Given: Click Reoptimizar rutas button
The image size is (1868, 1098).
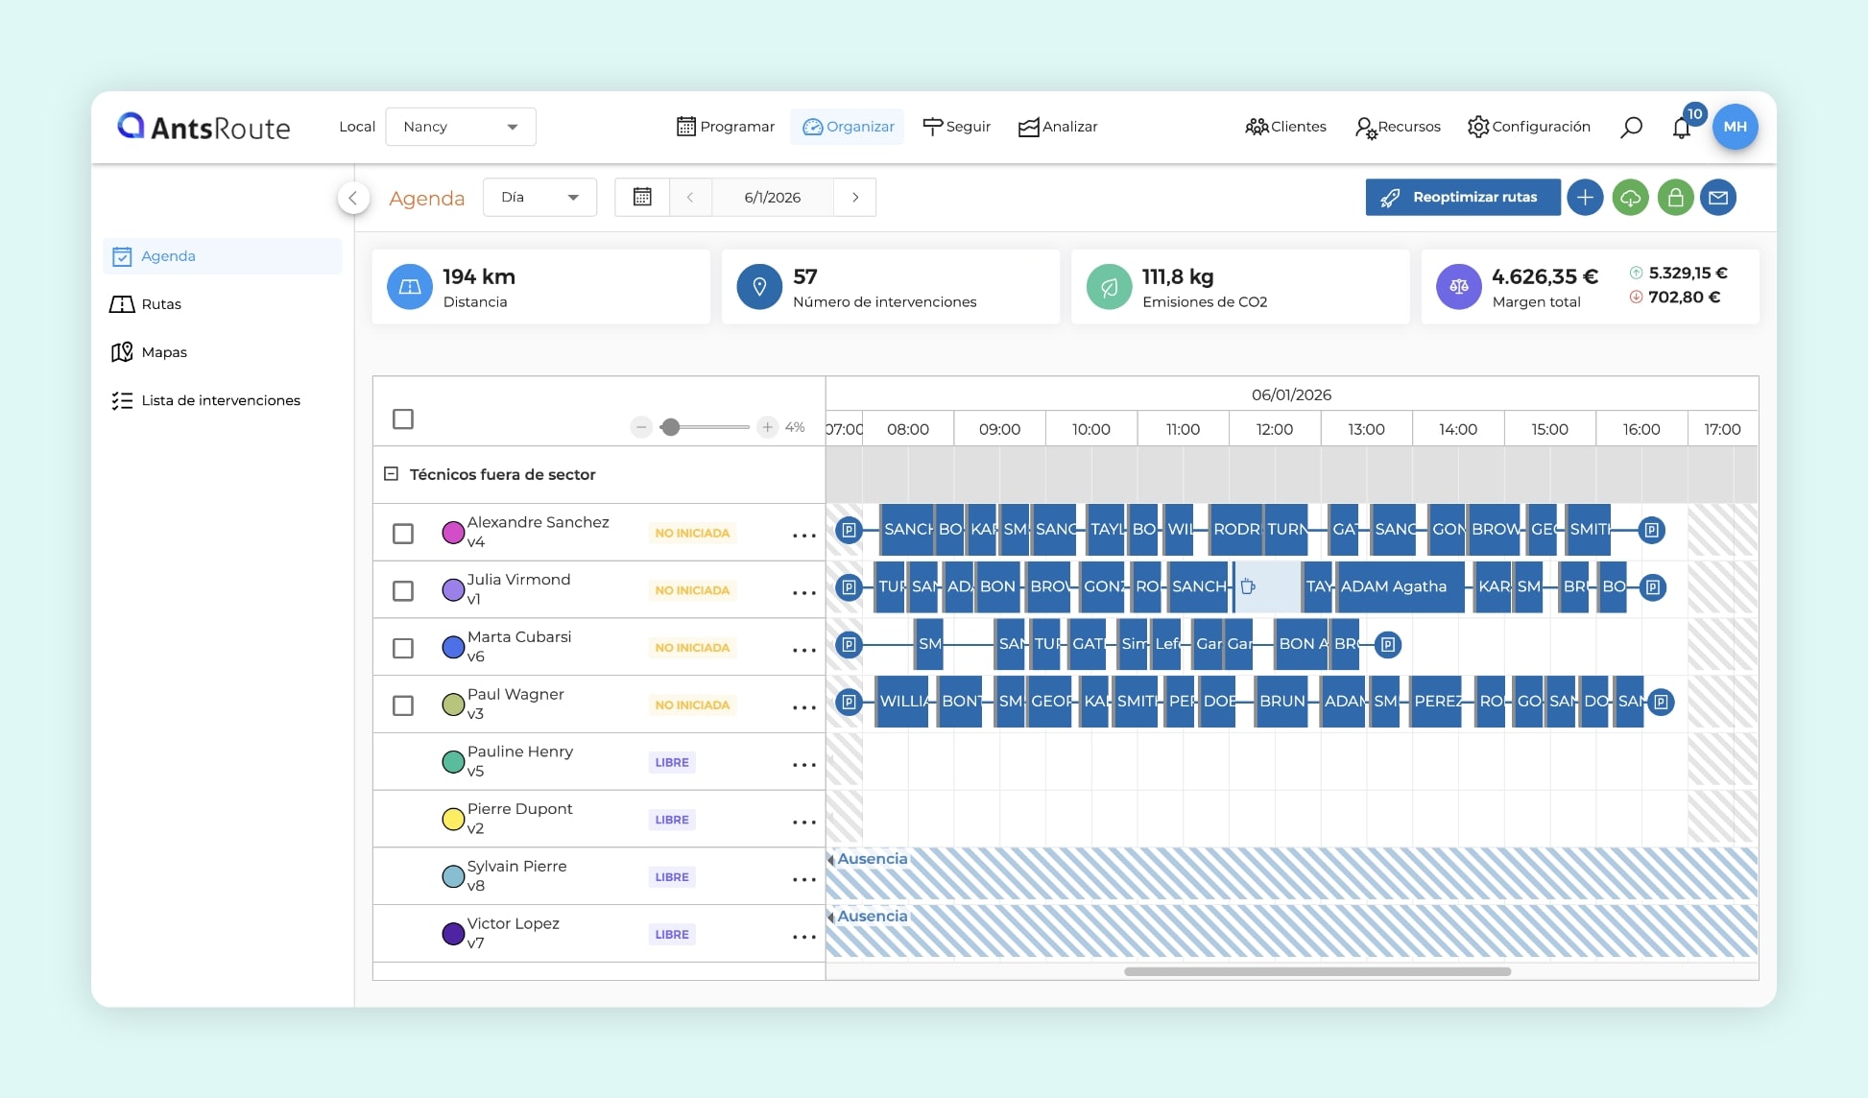Looking at the screenshot, I should click(x=1462, y=198).
